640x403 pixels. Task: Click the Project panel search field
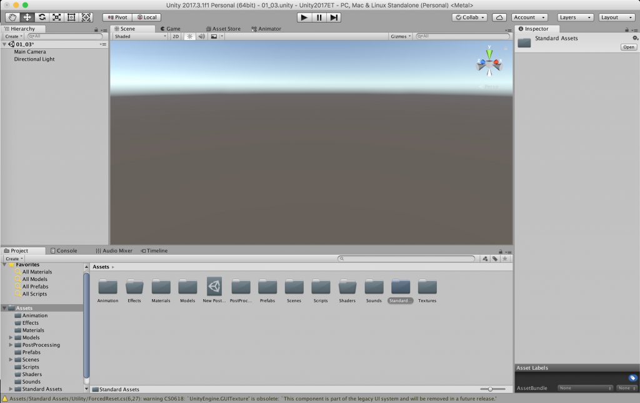point(406,258)
